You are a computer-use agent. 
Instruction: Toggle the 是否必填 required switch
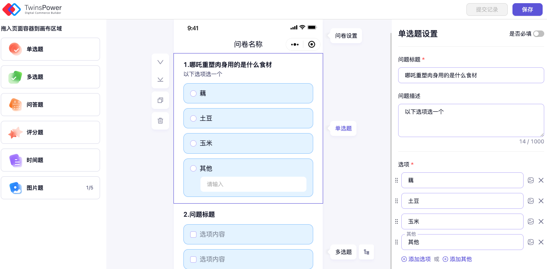pyautogui.click(x=538, y=34)
